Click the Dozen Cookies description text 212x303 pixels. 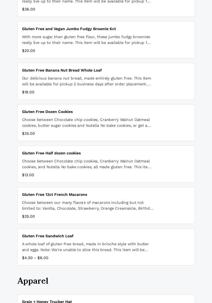(x=87, y=123)
